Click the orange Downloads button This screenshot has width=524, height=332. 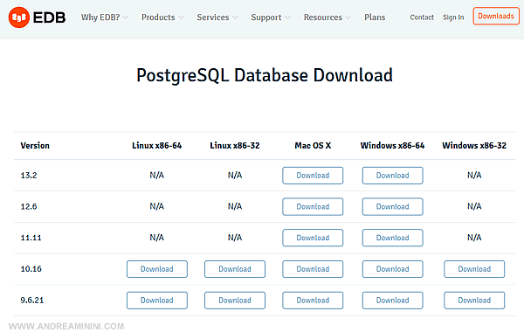(x=496, y=16)
